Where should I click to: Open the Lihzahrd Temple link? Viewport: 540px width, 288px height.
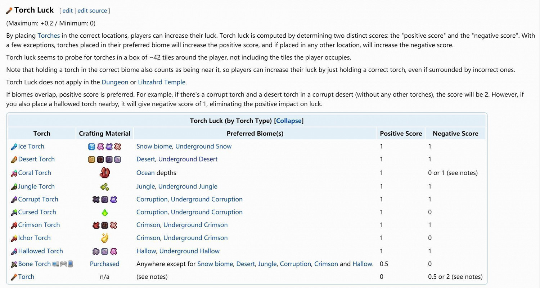pos(162,82)
